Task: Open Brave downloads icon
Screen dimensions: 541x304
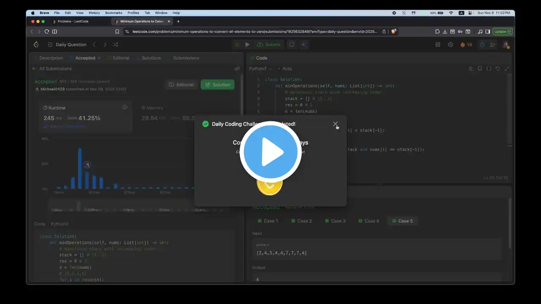Action: pyautogui.click(x=445, y=31)
